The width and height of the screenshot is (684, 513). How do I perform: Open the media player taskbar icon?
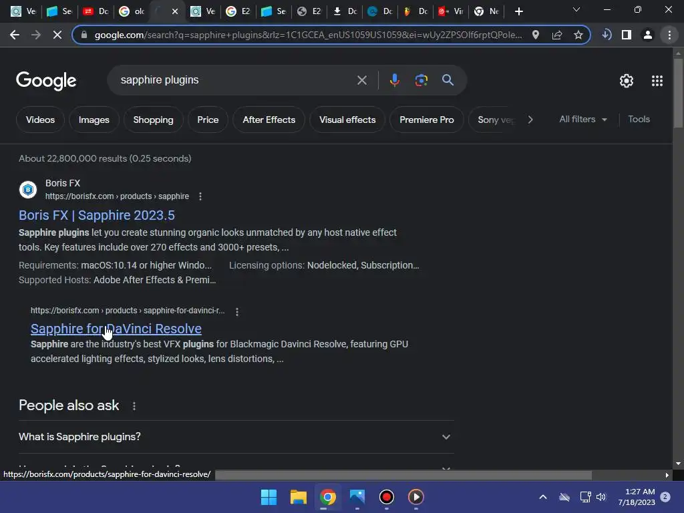click(415, 497)
